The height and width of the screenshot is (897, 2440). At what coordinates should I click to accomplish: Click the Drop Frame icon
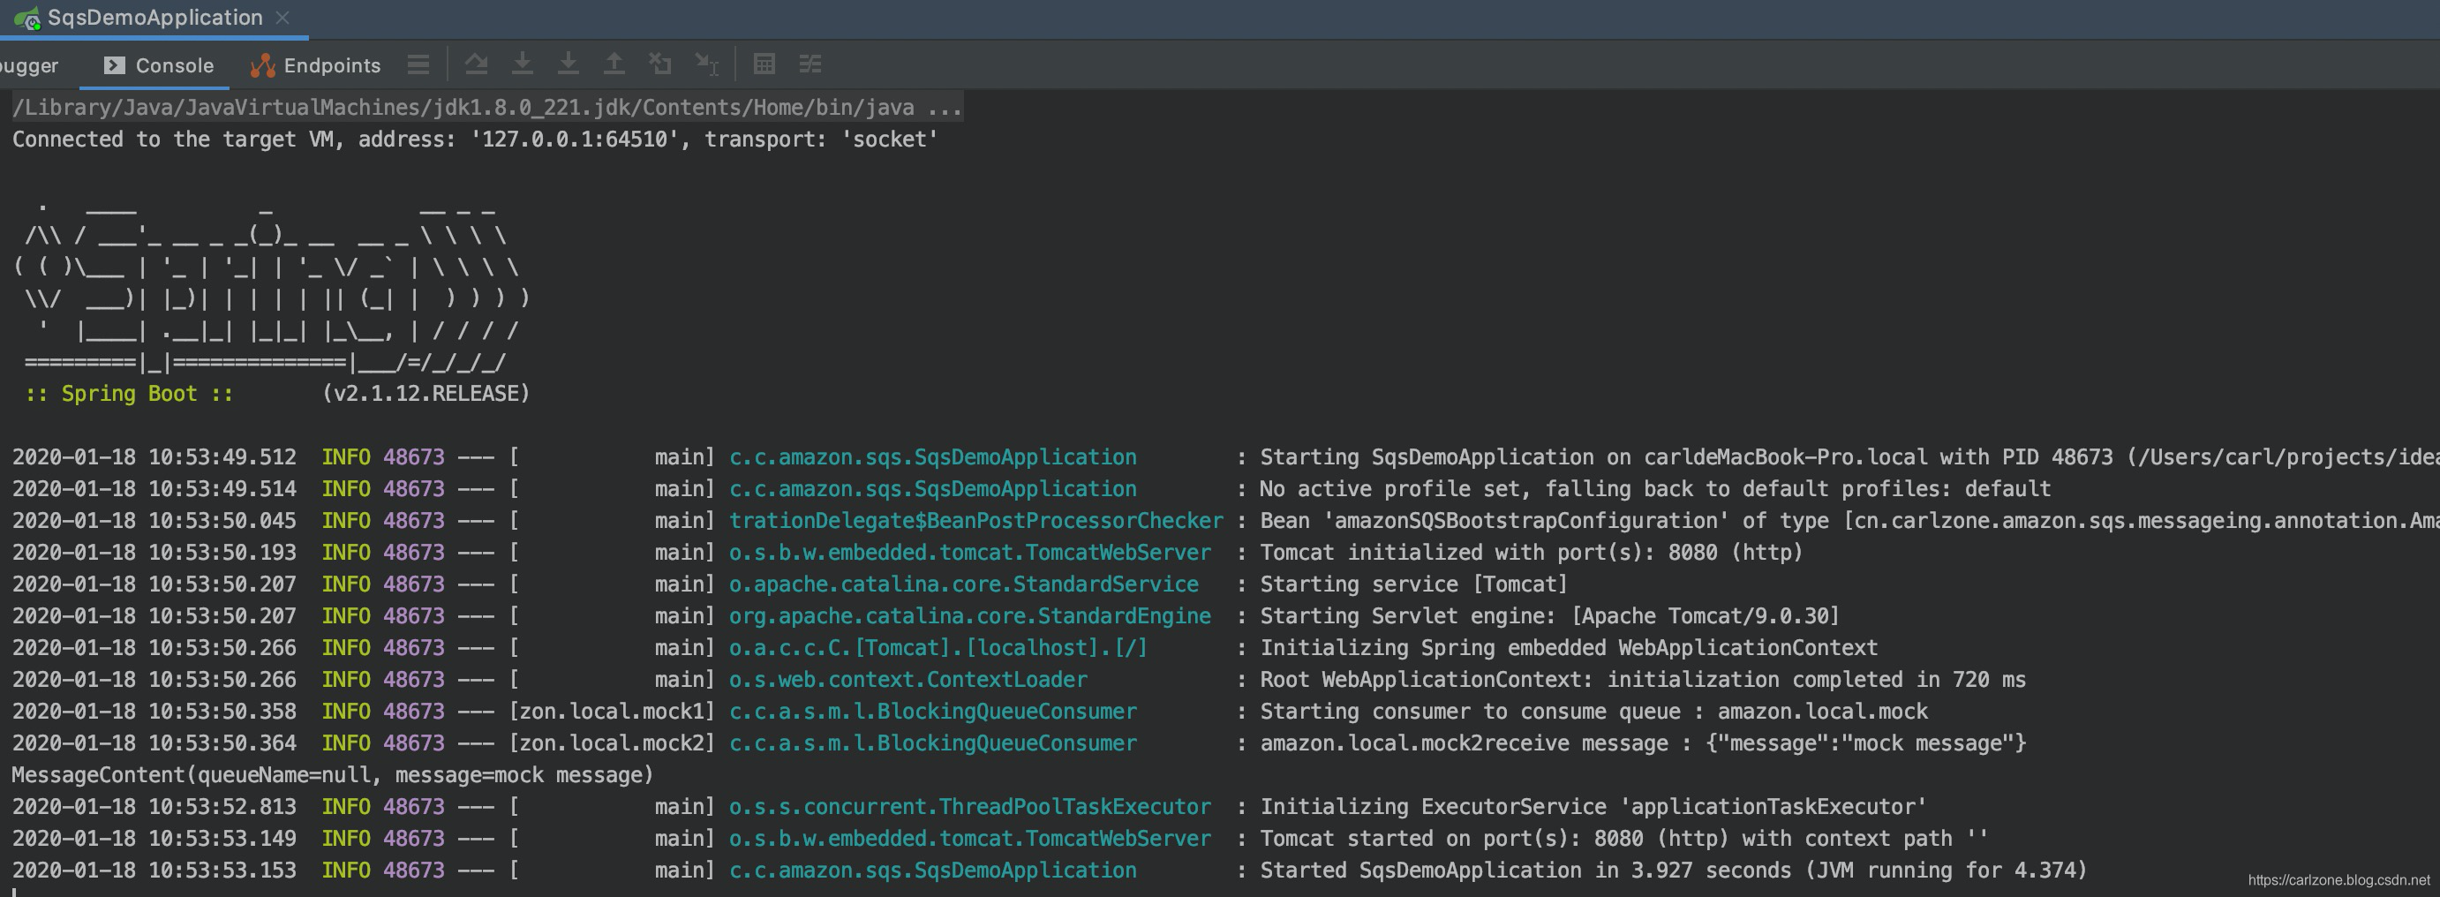660,64
